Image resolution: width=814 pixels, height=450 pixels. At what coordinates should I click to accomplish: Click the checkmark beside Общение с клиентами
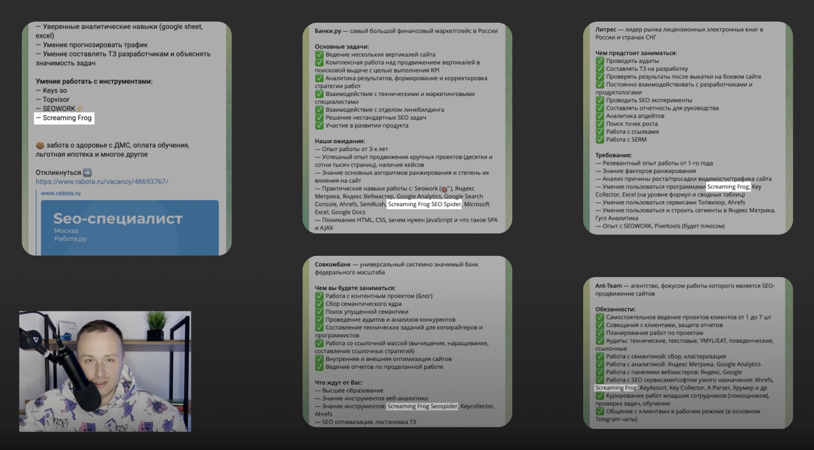point(600,412)
